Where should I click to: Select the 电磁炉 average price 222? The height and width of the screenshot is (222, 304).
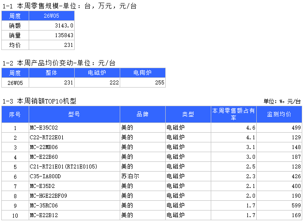click(x=97, y=83)
